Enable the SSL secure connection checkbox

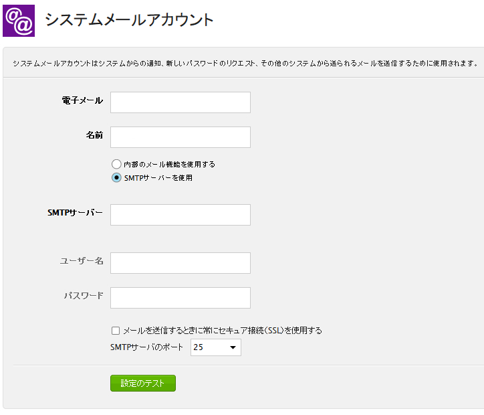[x=116, y=331]
